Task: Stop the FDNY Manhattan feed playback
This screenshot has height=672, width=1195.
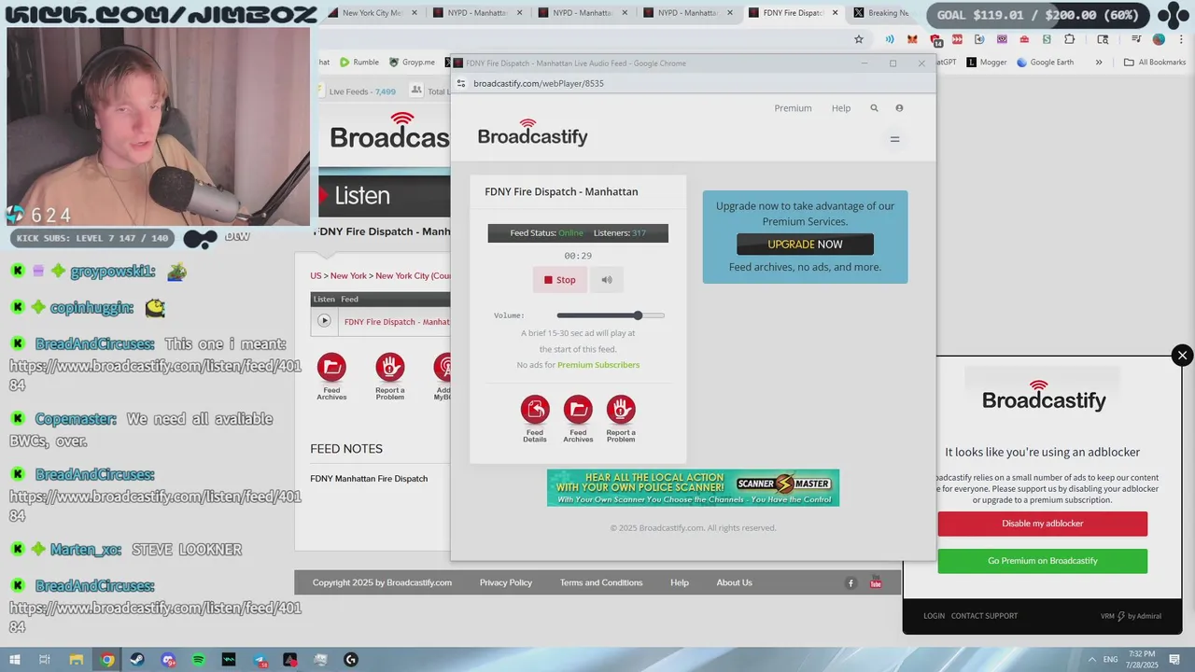Action: pyautogui.click(x=560, y=280)
